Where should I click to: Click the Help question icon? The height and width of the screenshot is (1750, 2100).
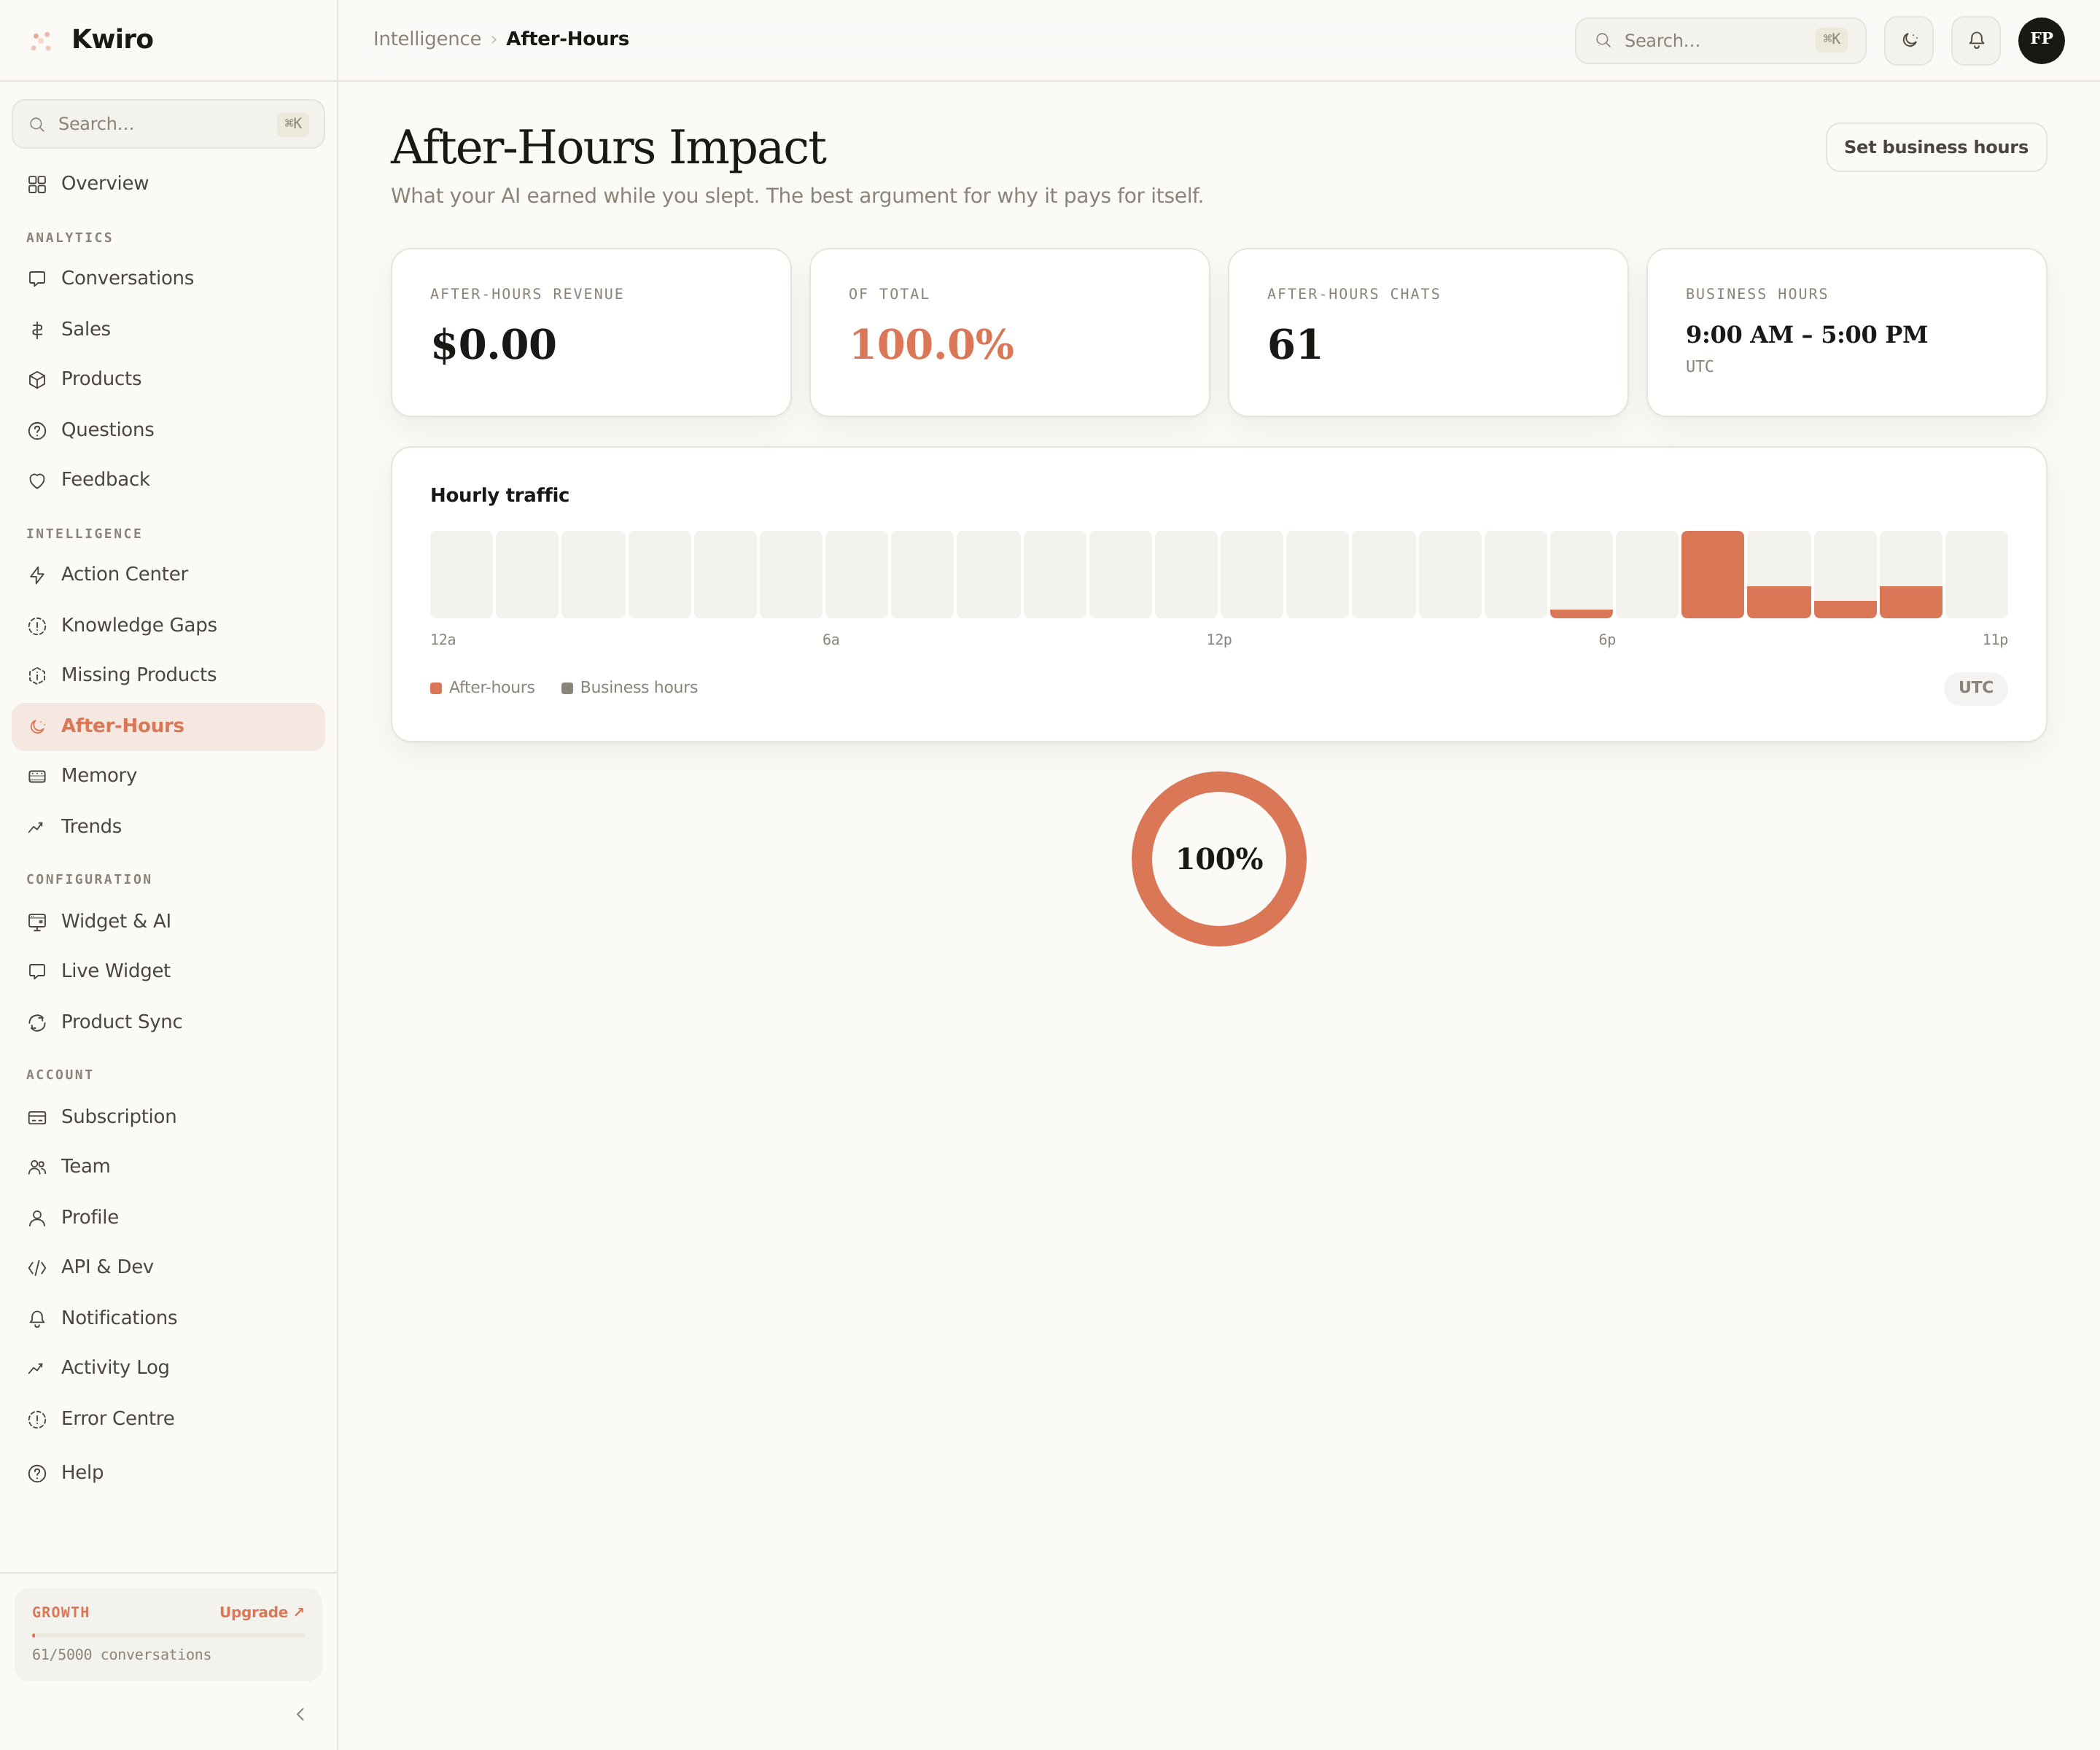[37, 1474]
